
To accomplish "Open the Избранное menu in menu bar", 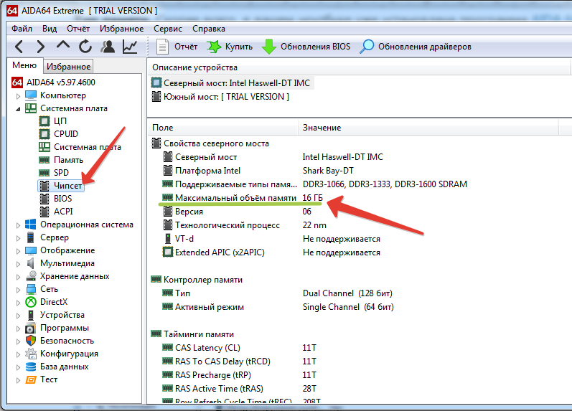I will tap(121, 29).
